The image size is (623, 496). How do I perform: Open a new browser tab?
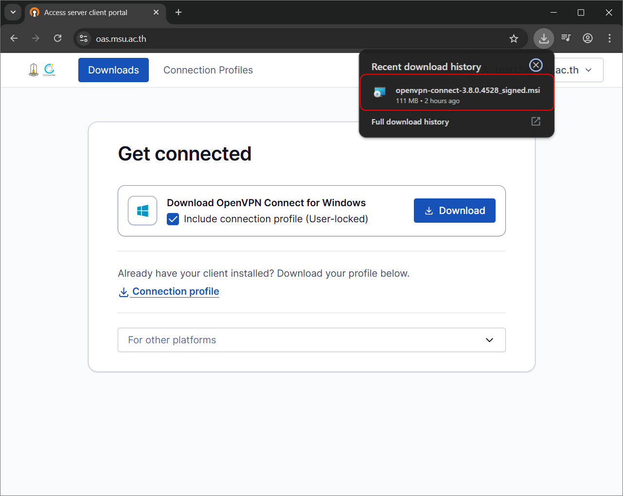point(178,12)
